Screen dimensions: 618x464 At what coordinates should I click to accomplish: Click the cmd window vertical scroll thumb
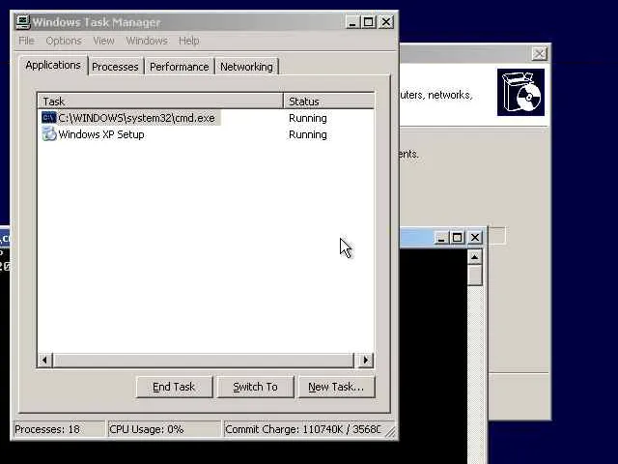click(x=474, y=275)
